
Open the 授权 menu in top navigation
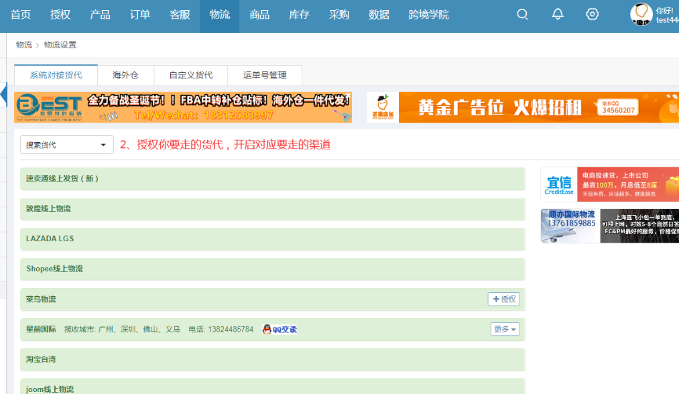(60, 15)
